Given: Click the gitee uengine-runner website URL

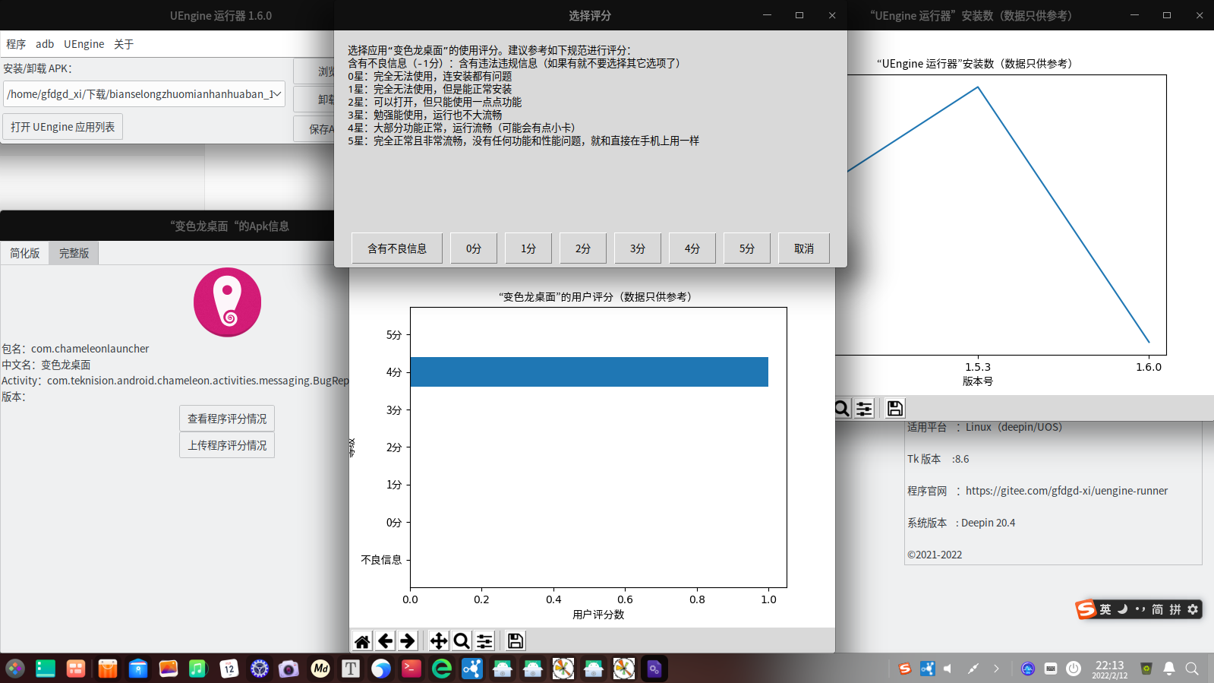Looking at the screenshot, I should [x=1067, y=491].
